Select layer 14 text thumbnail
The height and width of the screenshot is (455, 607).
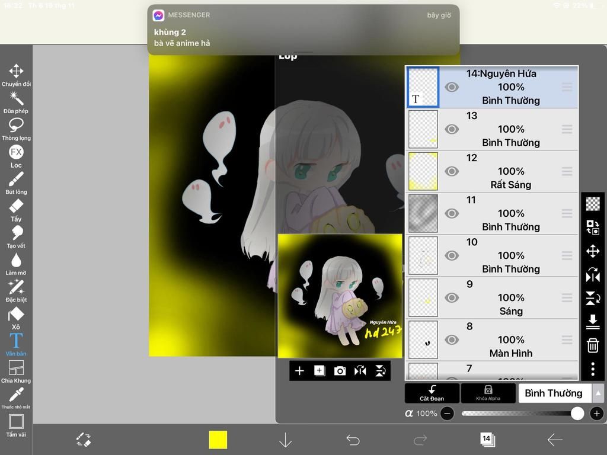[x=423, y=87]
